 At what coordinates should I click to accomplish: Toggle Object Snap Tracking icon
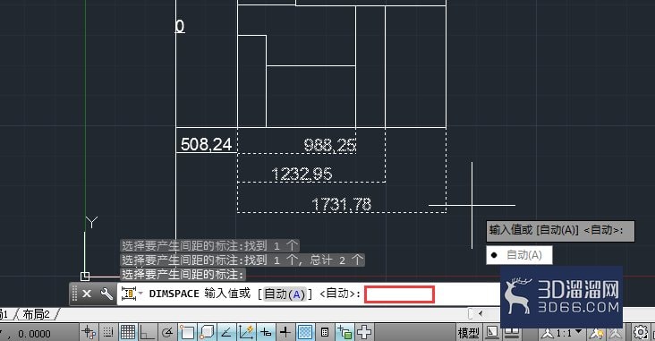pyautogui.click(x=226, y=332)
